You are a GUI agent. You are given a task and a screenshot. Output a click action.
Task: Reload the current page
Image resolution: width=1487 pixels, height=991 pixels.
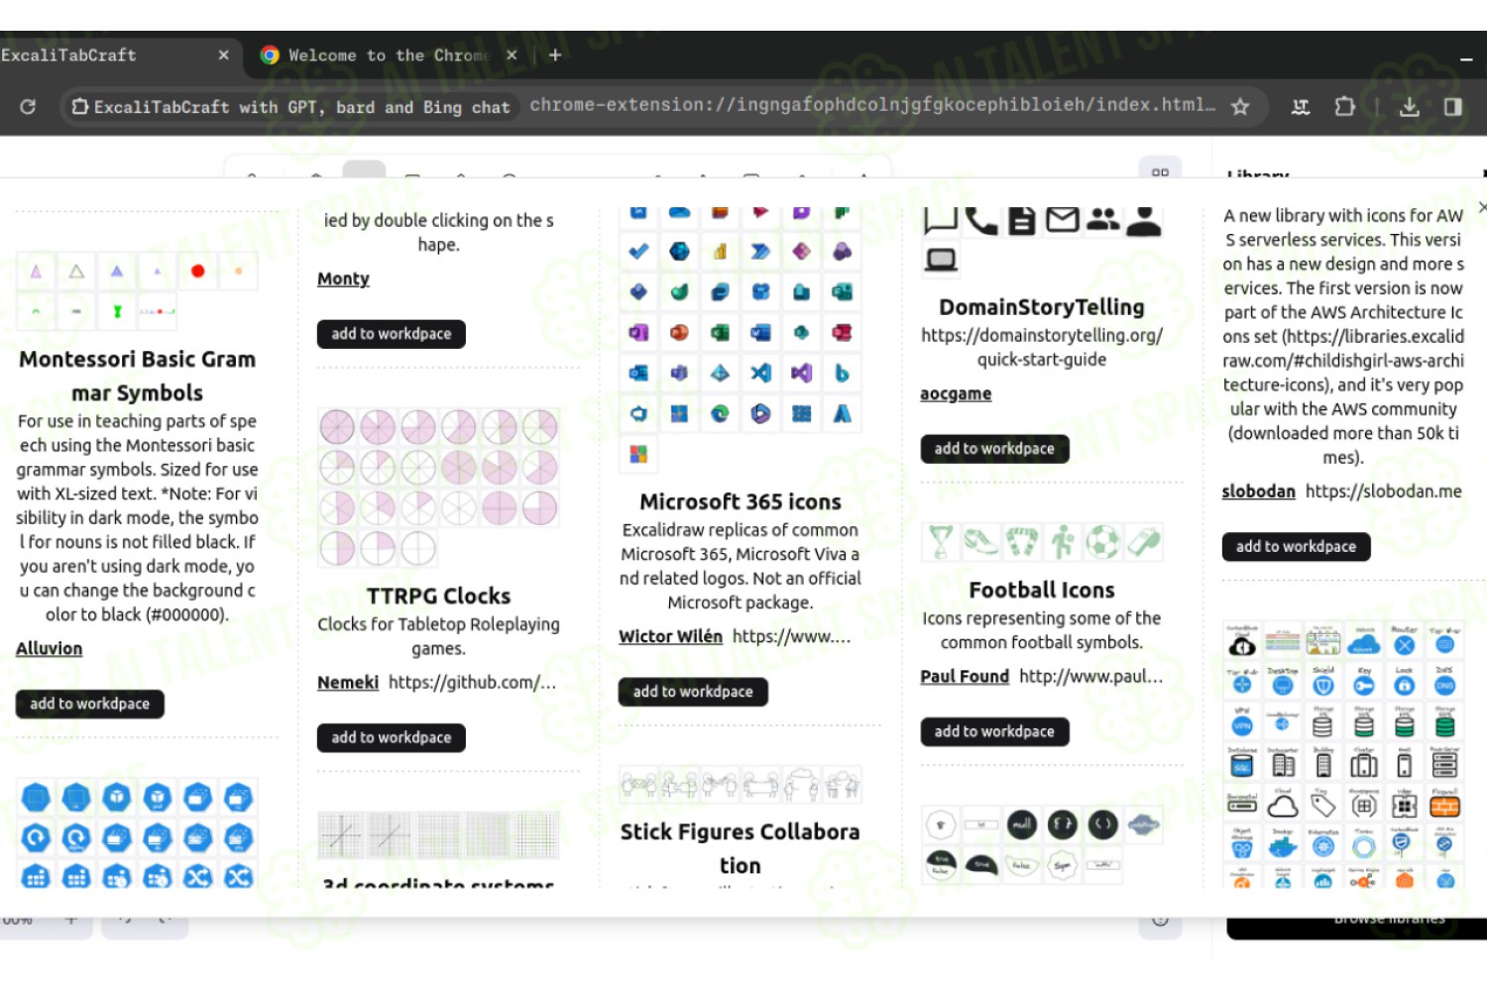pos(28,106)
